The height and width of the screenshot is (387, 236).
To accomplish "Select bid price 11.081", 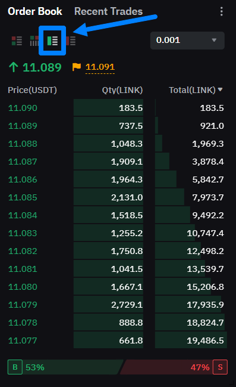I will tap(23, 269).
